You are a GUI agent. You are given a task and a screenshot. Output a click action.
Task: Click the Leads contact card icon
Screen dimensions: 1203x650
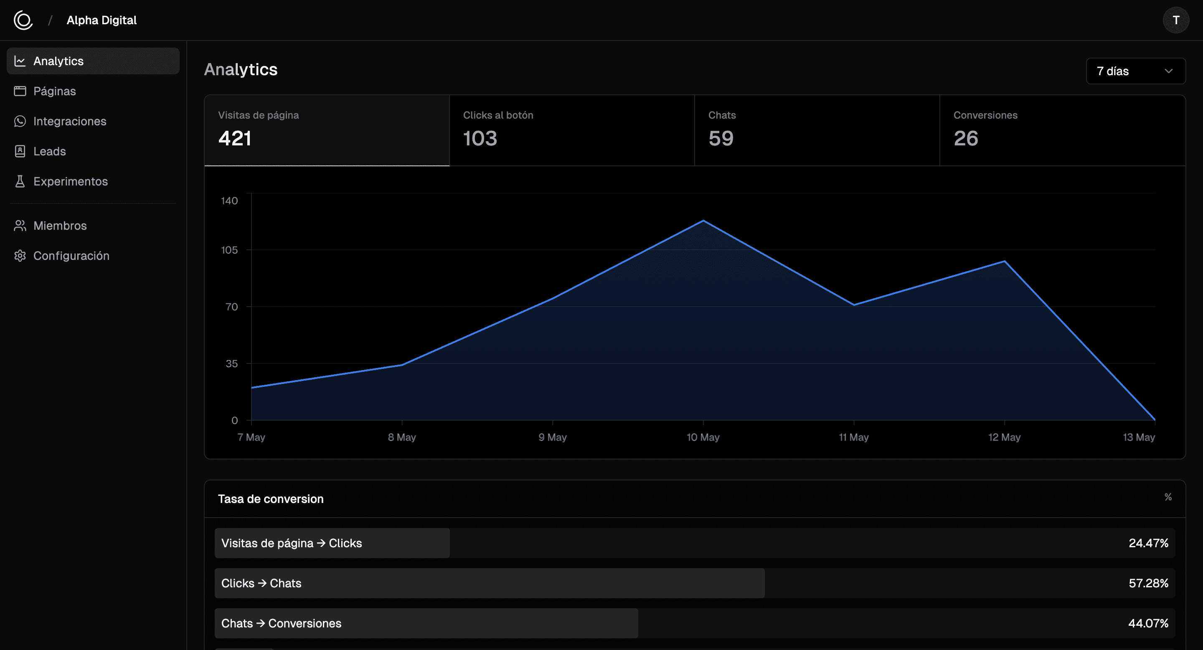(x=20, y=151)
